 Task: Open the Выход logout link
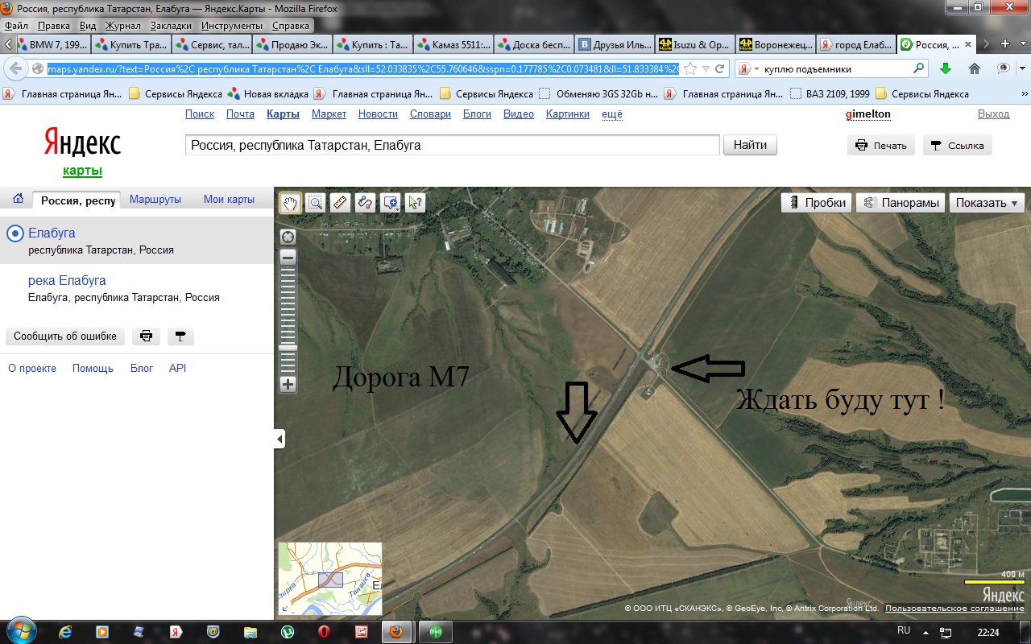tap(993, 114)
